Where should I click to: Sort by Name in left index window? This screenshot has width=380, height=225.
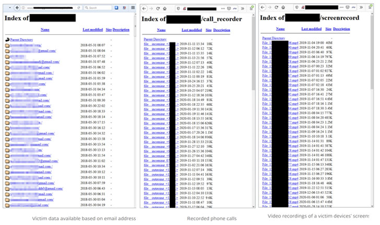45,30
